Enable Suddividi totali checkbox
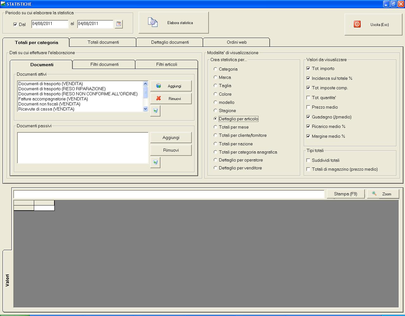 point(308,160)
